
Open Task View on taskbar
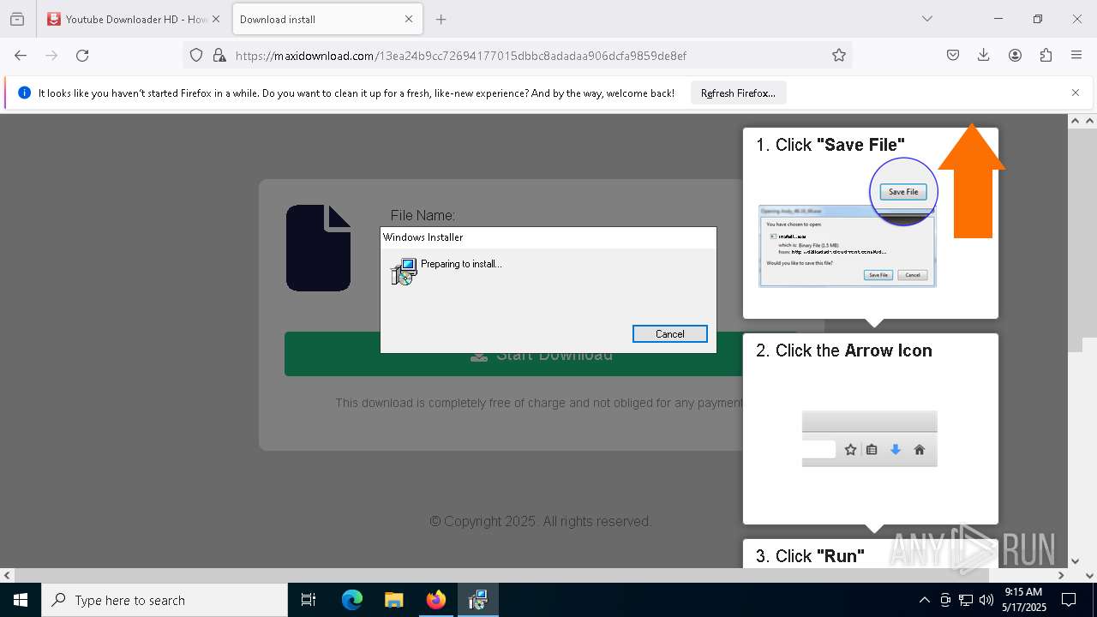click(309, 600)
